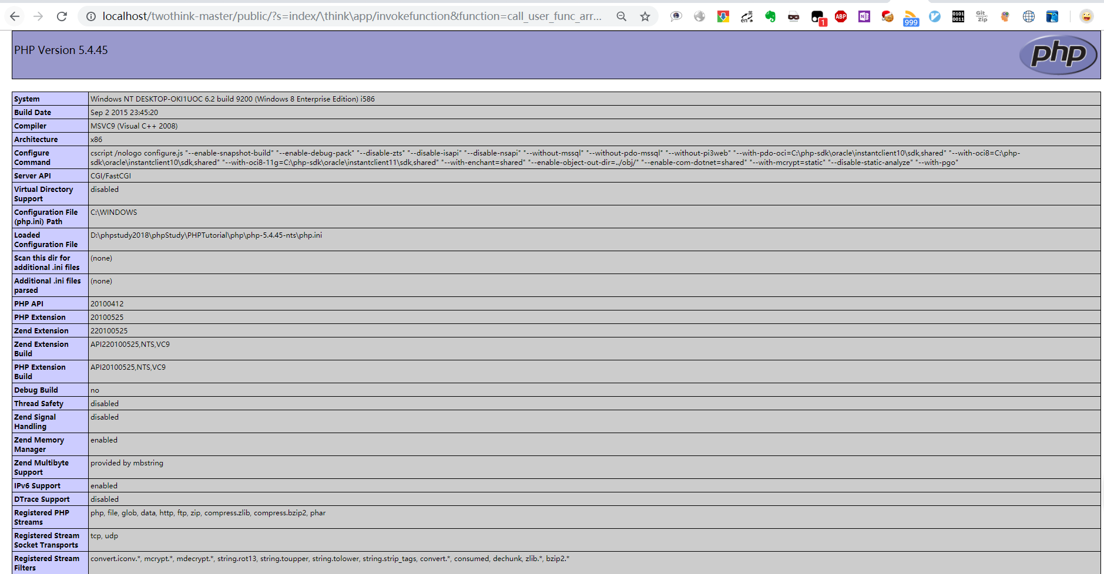Viewport: 1104px width, 574px height.
Task: Open the RSS reader showing 999 badge
Action: pyautogui.click(x=911, y=16)
